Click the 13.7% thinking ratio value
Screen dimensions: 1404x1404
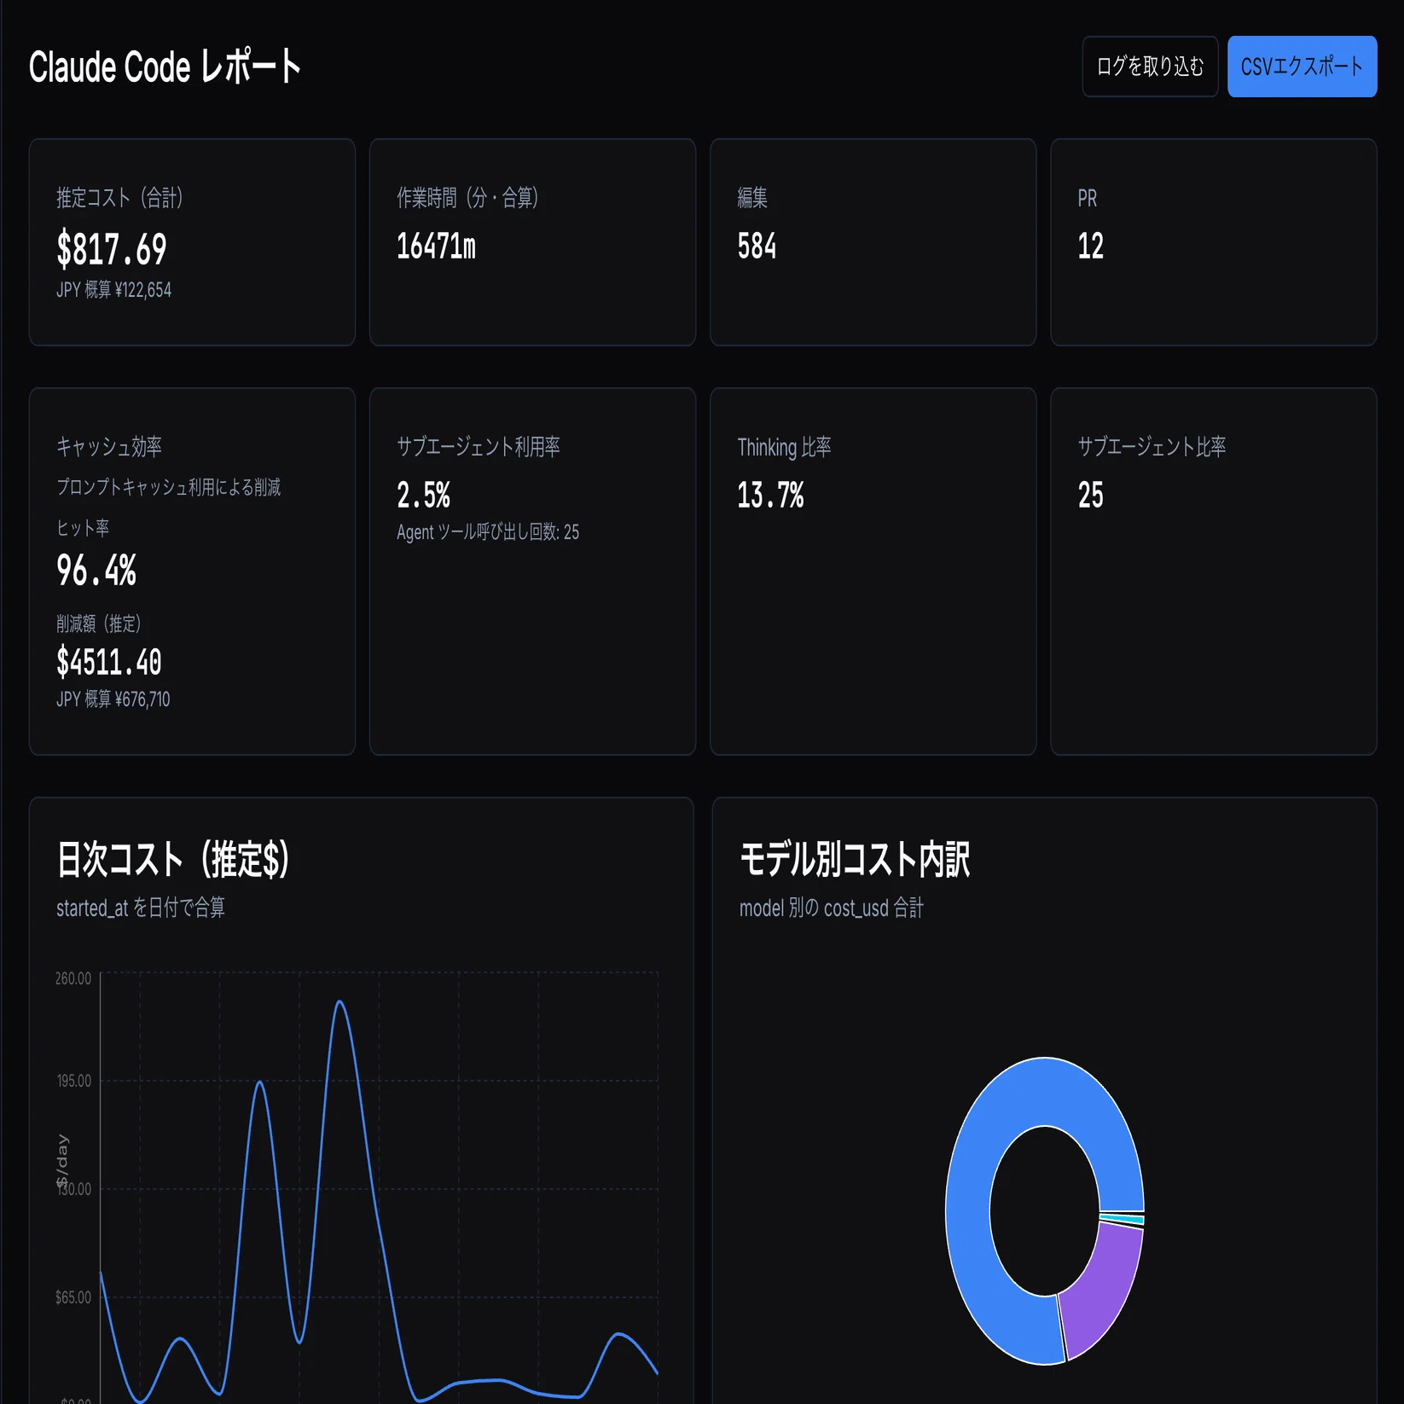tap(770, 495)
